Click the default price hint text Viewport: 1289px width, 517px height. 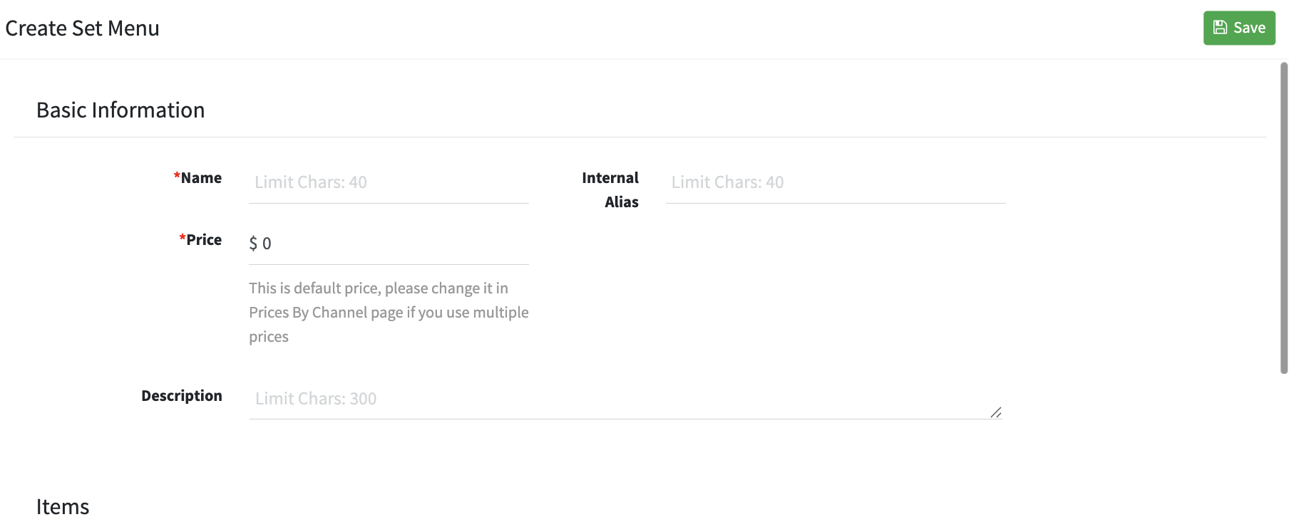pyautogui.click(x=389, y=313)
